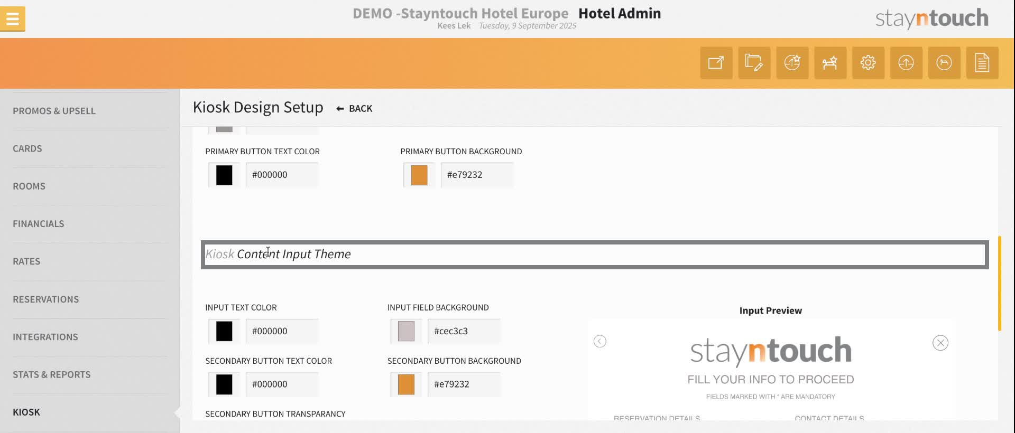Open the Input Text Color black swatch
This screenshot has height=433, width=1015.
click(x=224, y=331)
